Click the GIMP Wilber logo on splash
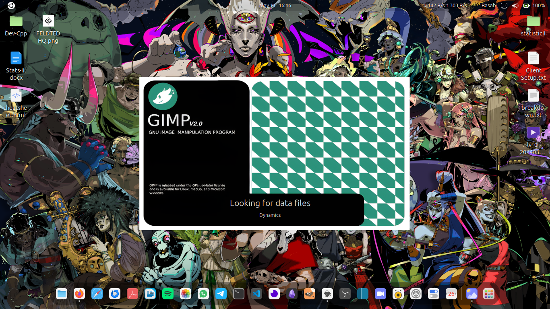Image resolution: width=550 pixels, height=309 pixels. click(x=163, y=96)
